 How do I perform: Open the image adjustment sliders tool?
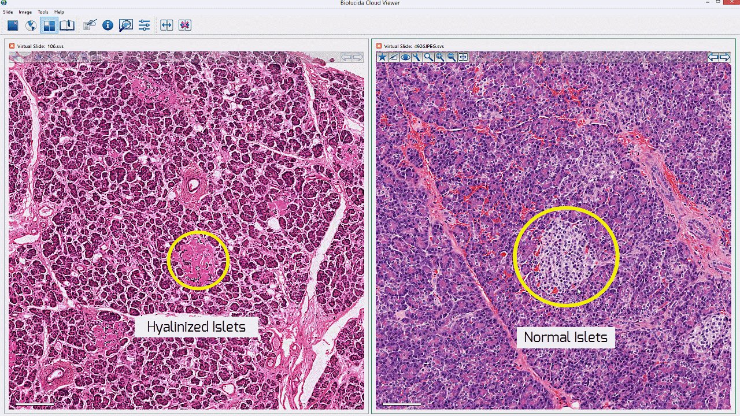click(144, 25)
